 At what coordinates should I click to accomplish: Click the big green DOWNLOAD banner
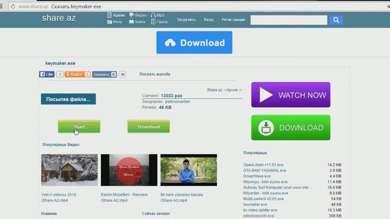[x=291, y=127]
